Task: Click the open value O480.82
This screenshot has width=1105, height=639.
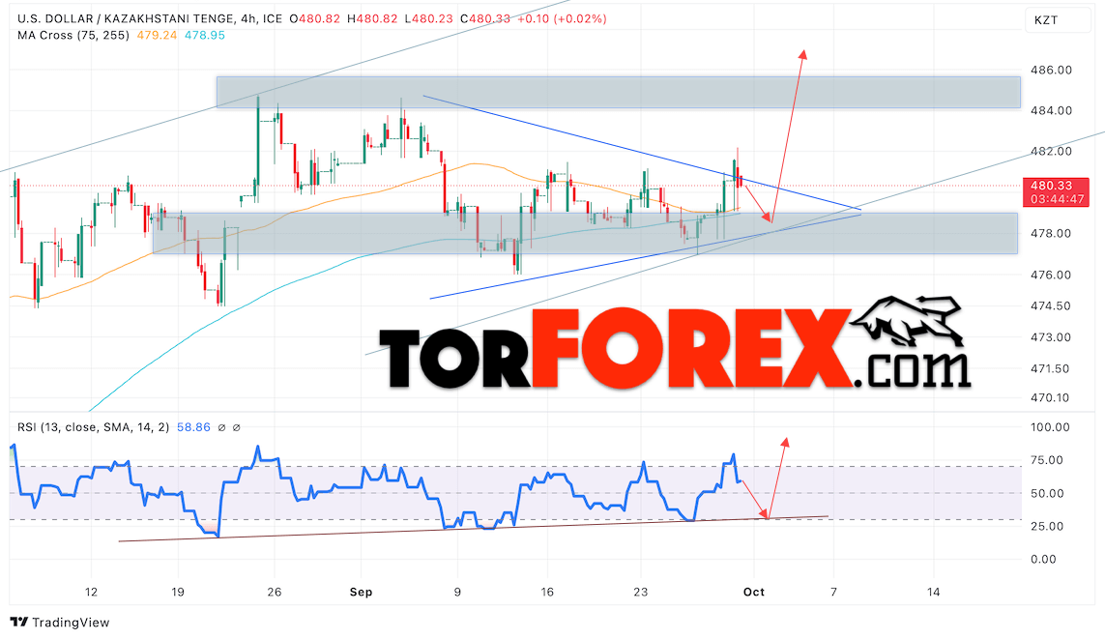Action: pos(315,19)
